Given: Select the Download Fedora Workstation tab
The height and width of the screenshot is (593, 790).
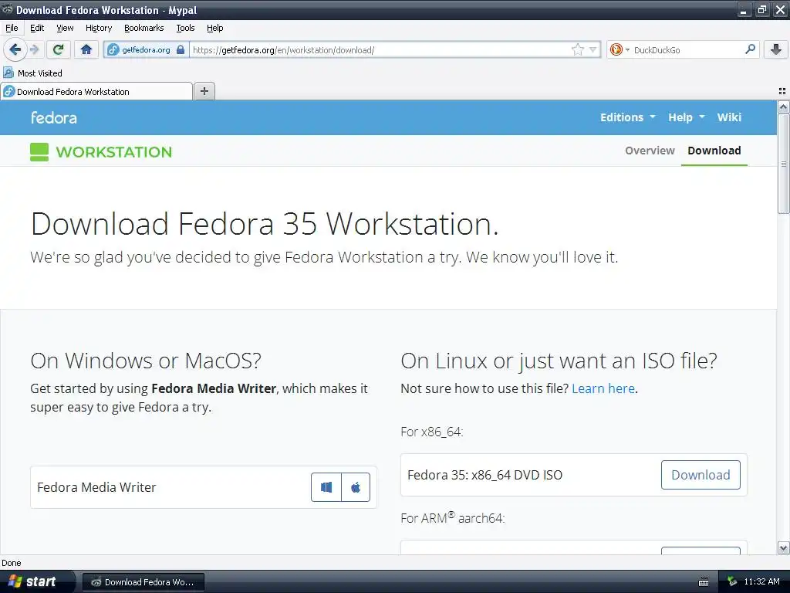Looking at the screenshot, I should click(96, 91).
